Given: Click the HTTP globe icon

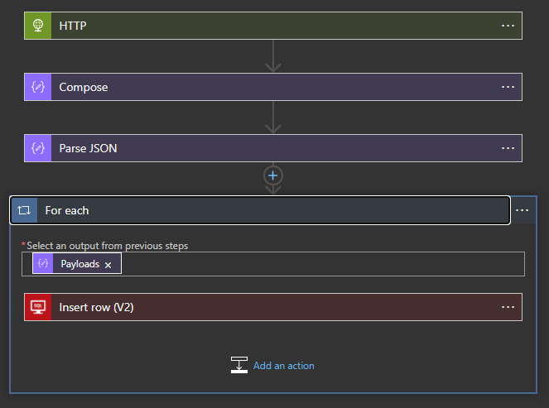Looking at the screenshot, I should point(38,26).
